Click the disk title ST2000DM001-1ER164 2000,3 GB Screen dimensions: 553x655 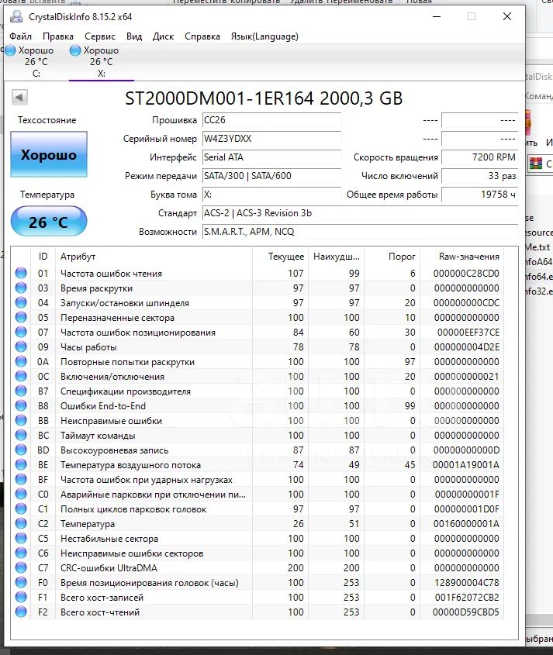click(264, 98)
